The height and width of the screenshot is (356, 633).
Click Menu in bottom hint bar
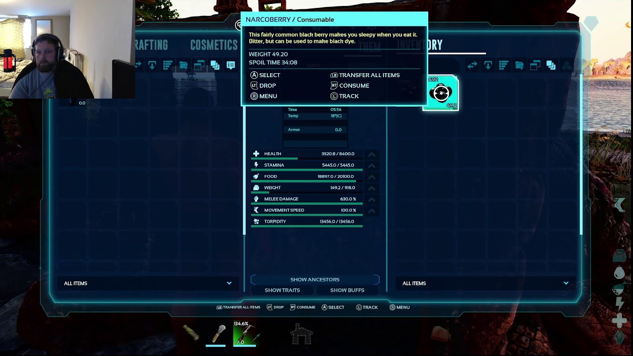[x=400, y=307]
